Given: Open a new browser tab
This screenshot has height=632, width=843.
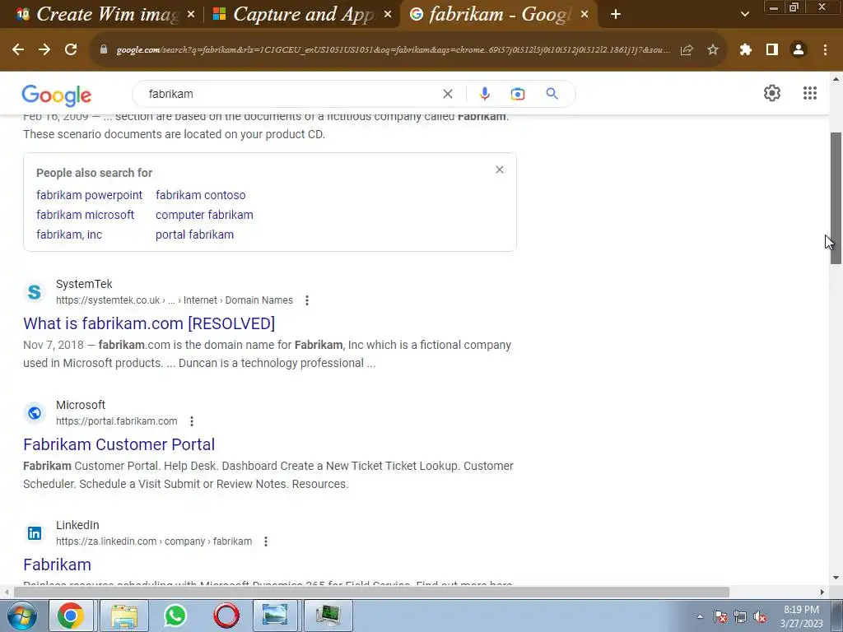Looking at the screenshot, I should 616,15.
